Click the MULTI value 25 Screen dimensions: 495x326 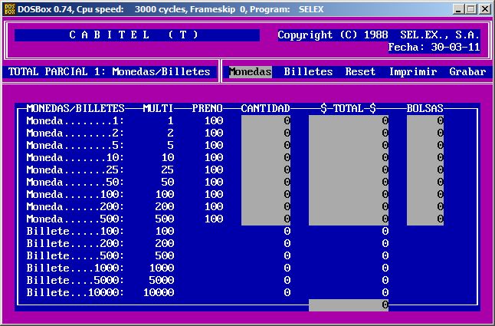[167, 170]
